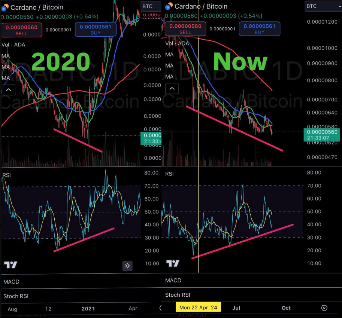Click the scroll-to-latest double arrow icon
This screenshot has height=318, width=342.
pos(127,266)
